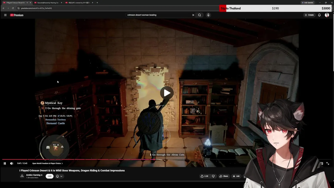Click the 5:47 / 12:45 time display
The height and width of the screenshot is (188, 334).
coord(22,163)
